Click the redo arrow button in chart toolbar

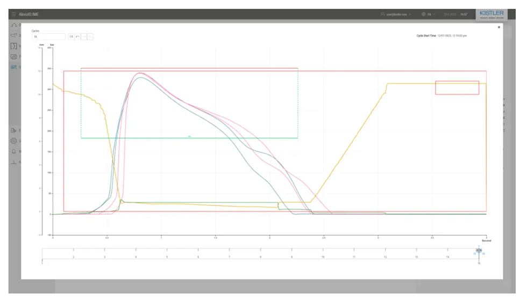pos(84,36)
